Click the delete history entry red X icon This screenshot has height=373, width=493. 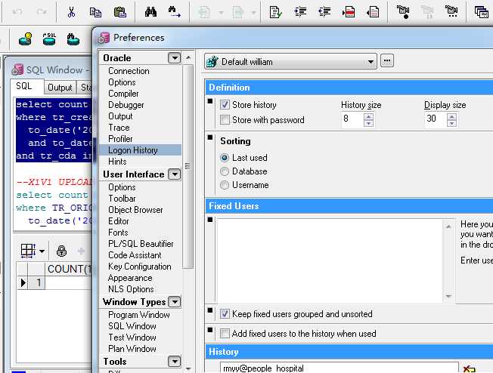point(469,368)
